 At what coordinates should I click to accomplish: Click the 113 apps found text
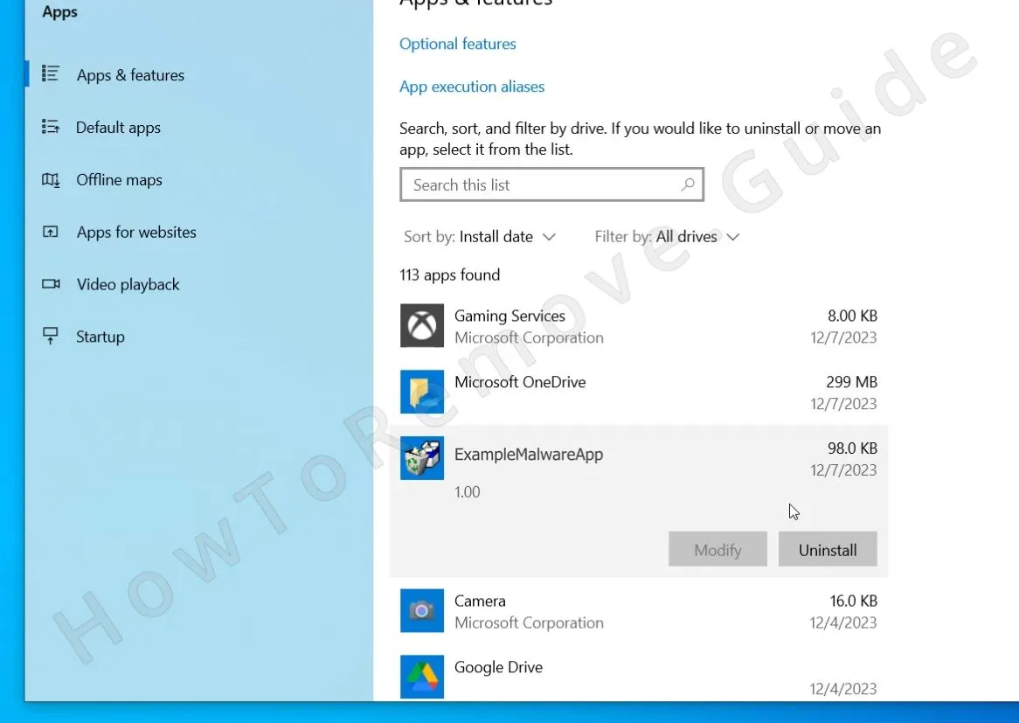point(450,275)
